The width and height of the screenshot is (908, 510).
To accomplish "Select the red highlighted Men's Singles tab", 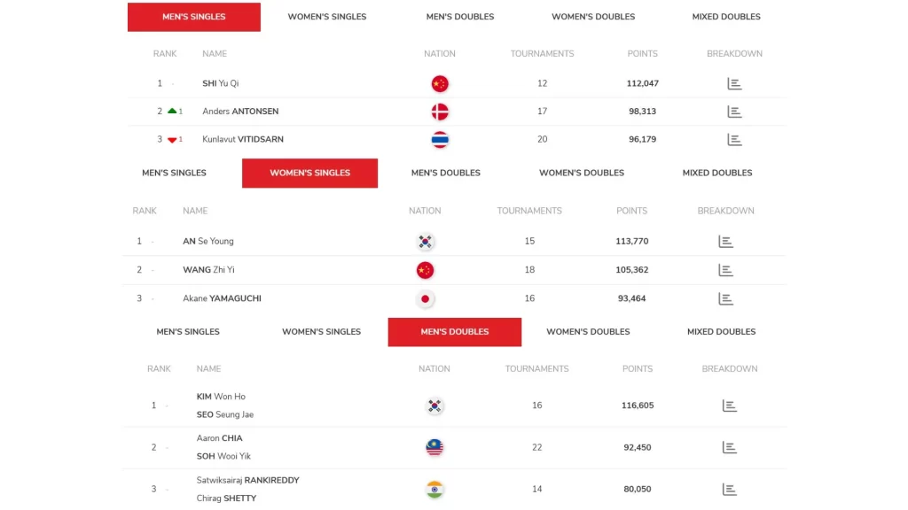I will 194,17.
